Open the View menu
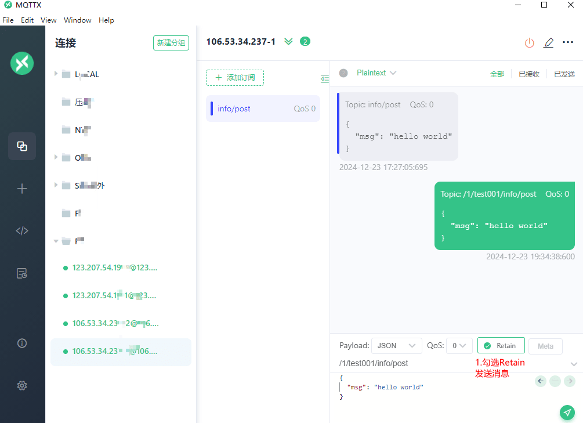The width and height of the screenshot is (583, 423). point(48,20)
